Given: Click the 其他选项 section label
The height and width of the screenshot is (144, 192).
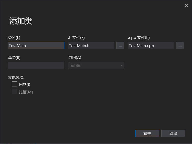Looking at the screenshot, I should [16, 77].
